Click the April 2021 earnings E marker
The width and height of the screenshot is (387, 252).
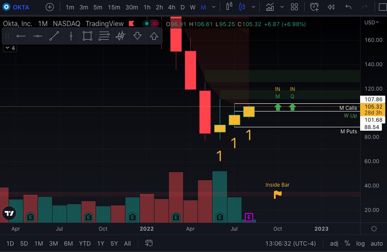pos(30,217)
